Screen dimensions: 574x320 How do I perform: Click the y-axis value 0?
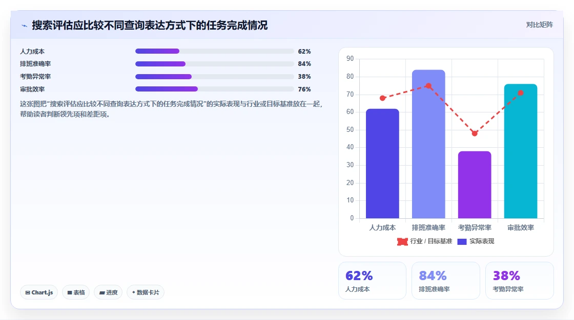[x=352, y=218]
